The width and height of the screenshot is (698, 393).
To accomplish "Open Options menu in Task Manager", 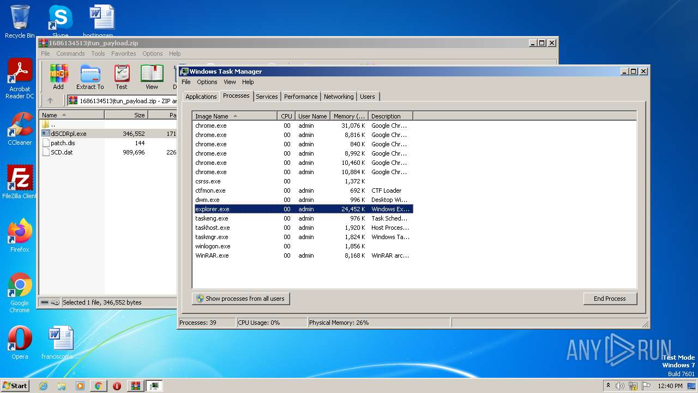I will tap(207, 82).
